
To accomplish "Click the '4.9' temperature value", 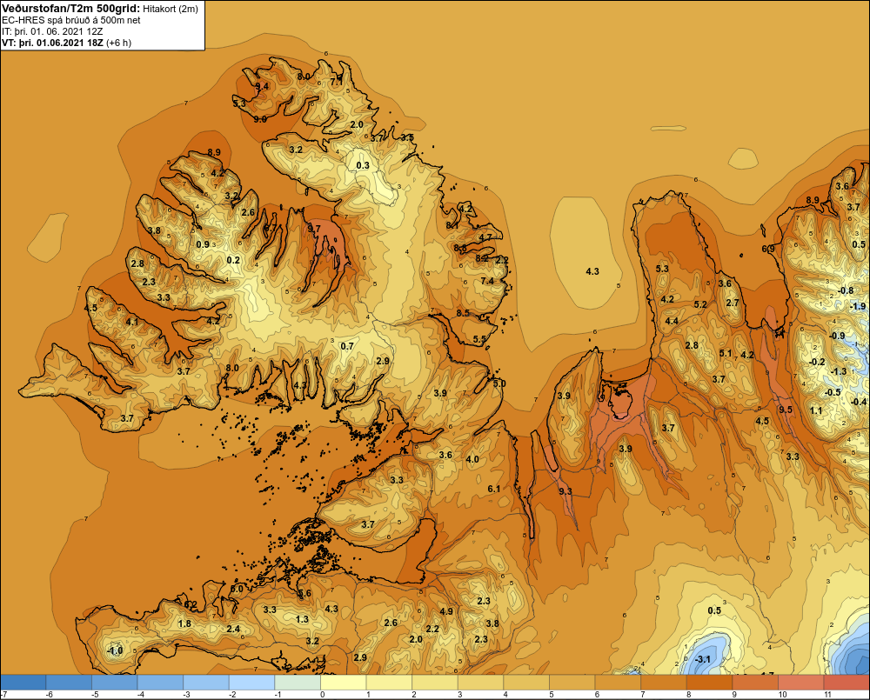I will pyautogui.click(x=446, y=611).
